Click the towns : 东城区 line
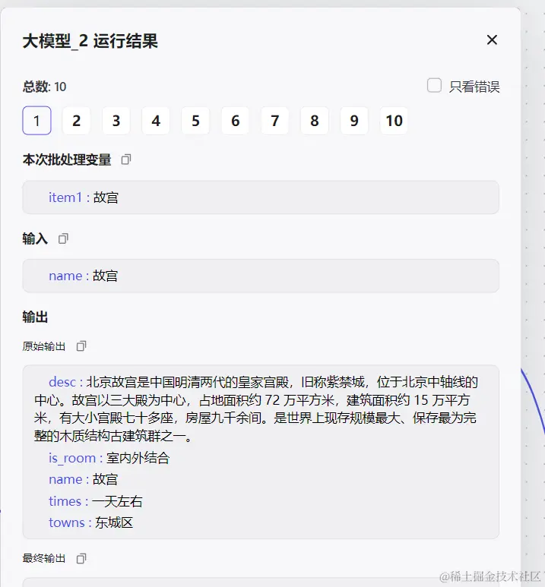 pyautogui.click(x=90, y=522)
